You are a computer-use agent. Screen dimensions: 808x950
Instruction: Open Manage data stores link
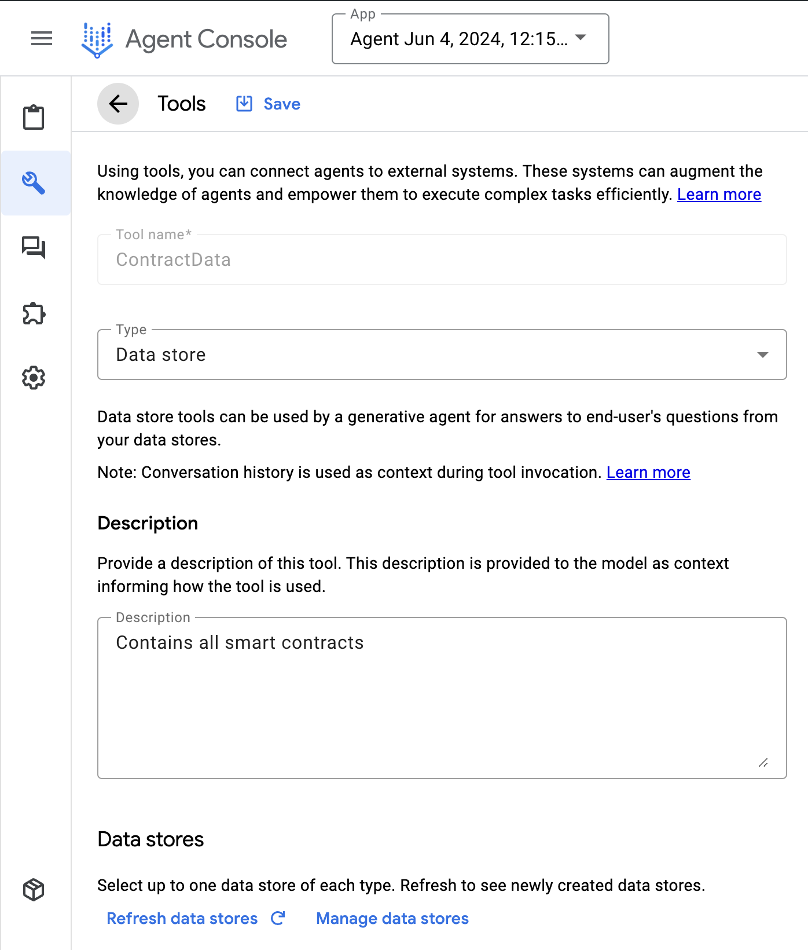[392, 919]
